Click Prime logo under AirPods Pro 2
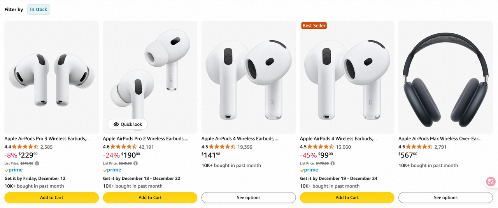This screenshot has height=208, width=498. click(x=112, y=170)
